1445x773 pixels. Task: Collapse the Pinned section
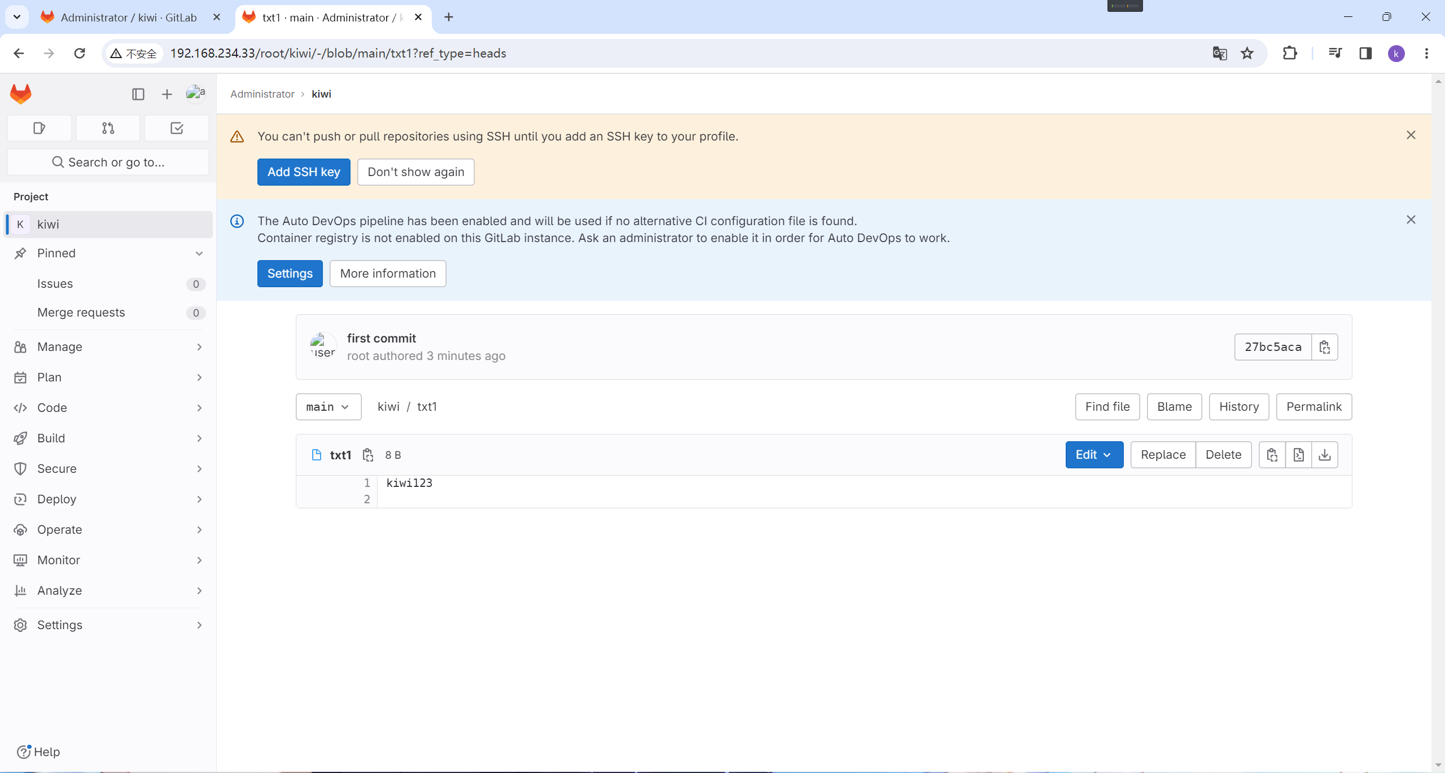[x=199, y=253]
